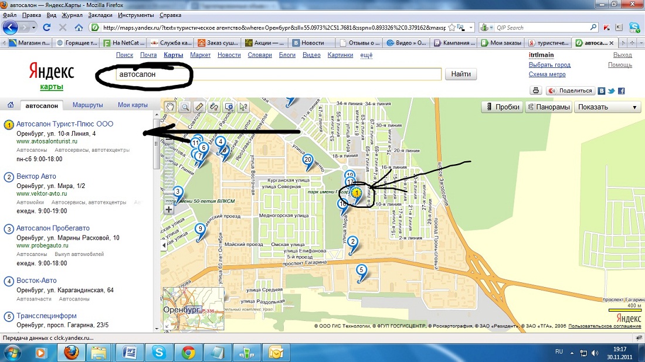Click the Skype toolbar extension icon
Image resolution: width=645 pixels, height=362 pixels.
pyautogui.click(x=634, y=28)
